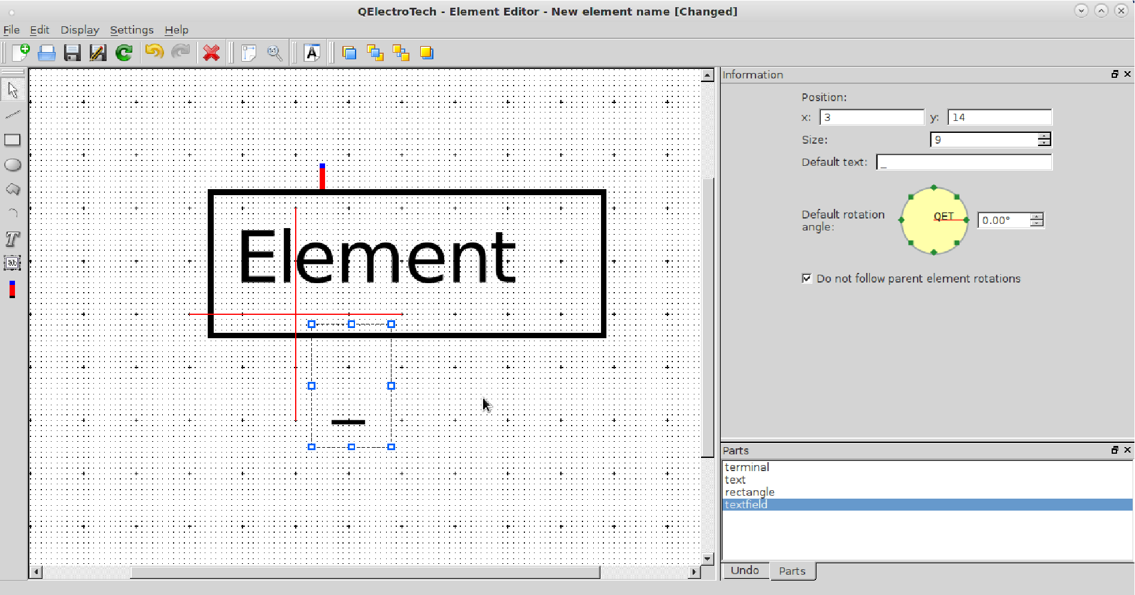1135x595 pixels.
Task: Increase the Size spinbox value
Action: [1044, 136]
